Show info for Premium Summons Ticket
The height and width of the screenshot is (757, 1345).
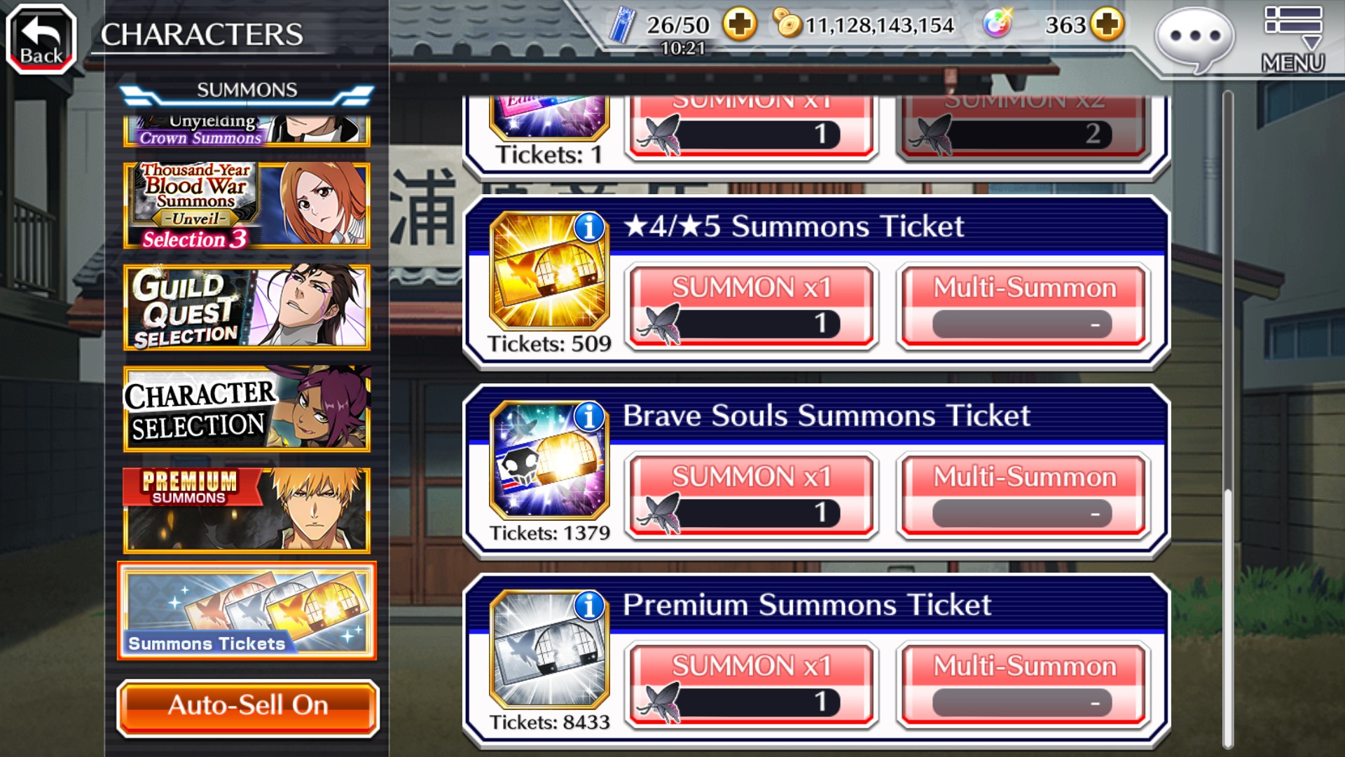589,606
